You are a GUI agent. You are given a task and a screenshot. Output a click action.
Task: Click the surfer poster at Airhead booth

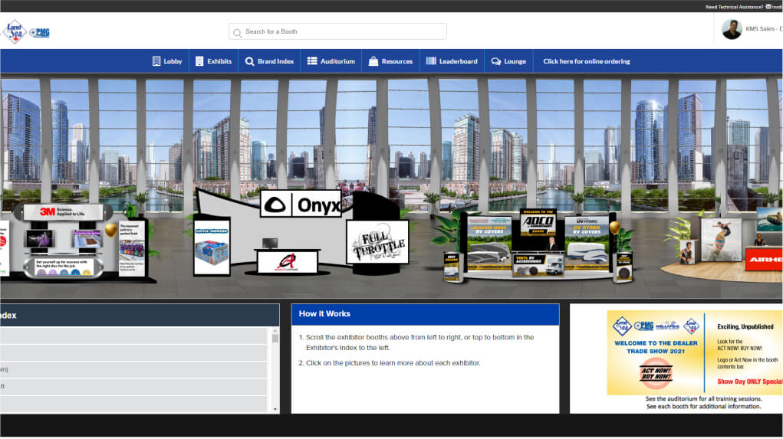[x=722, y=240]
